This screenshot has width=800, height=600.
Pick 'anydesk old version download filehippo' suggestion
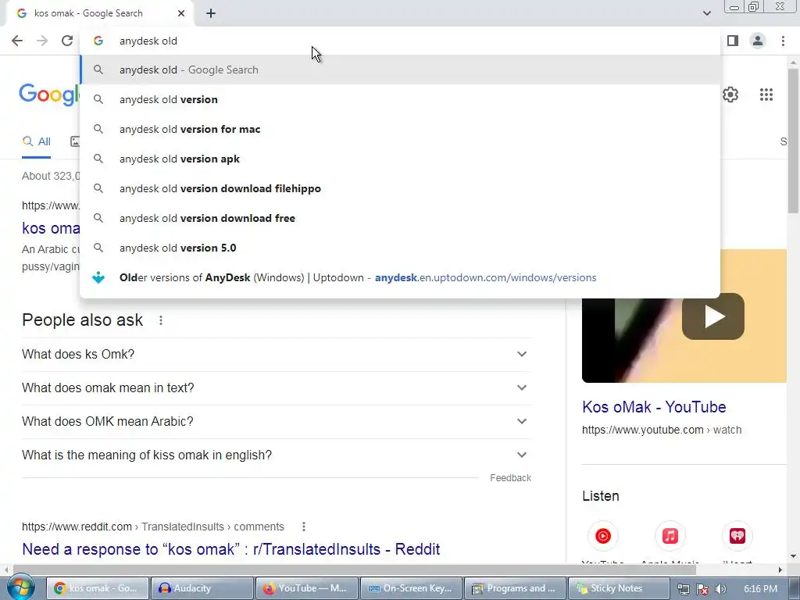pyautogui.click(x=401, y=188)
